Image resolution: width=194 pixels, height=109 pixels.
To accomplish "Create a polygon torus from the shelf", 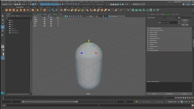I will [x=21, y=10].
